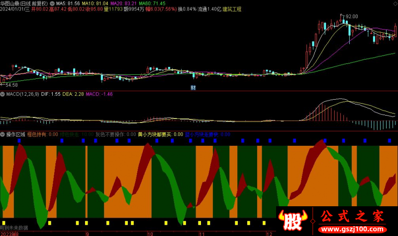This screenshot has width=398, height=236.
Task: Select the stock title 华图山鼎(日线,前复权)
Action: coord(24,3)
